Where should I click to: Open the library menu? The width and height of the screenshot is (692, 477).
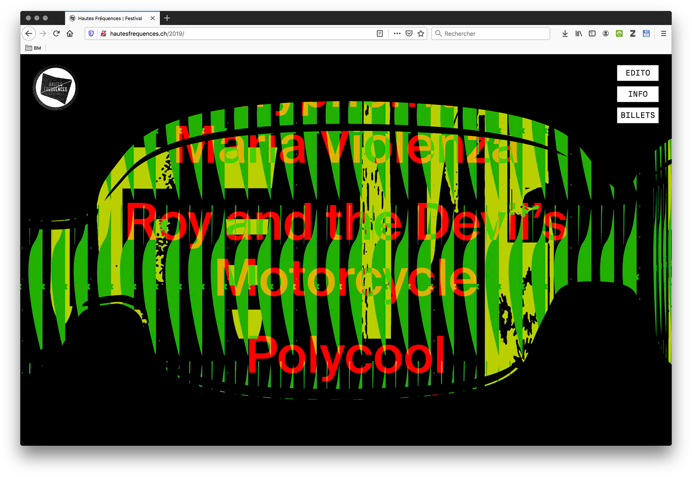579,34
